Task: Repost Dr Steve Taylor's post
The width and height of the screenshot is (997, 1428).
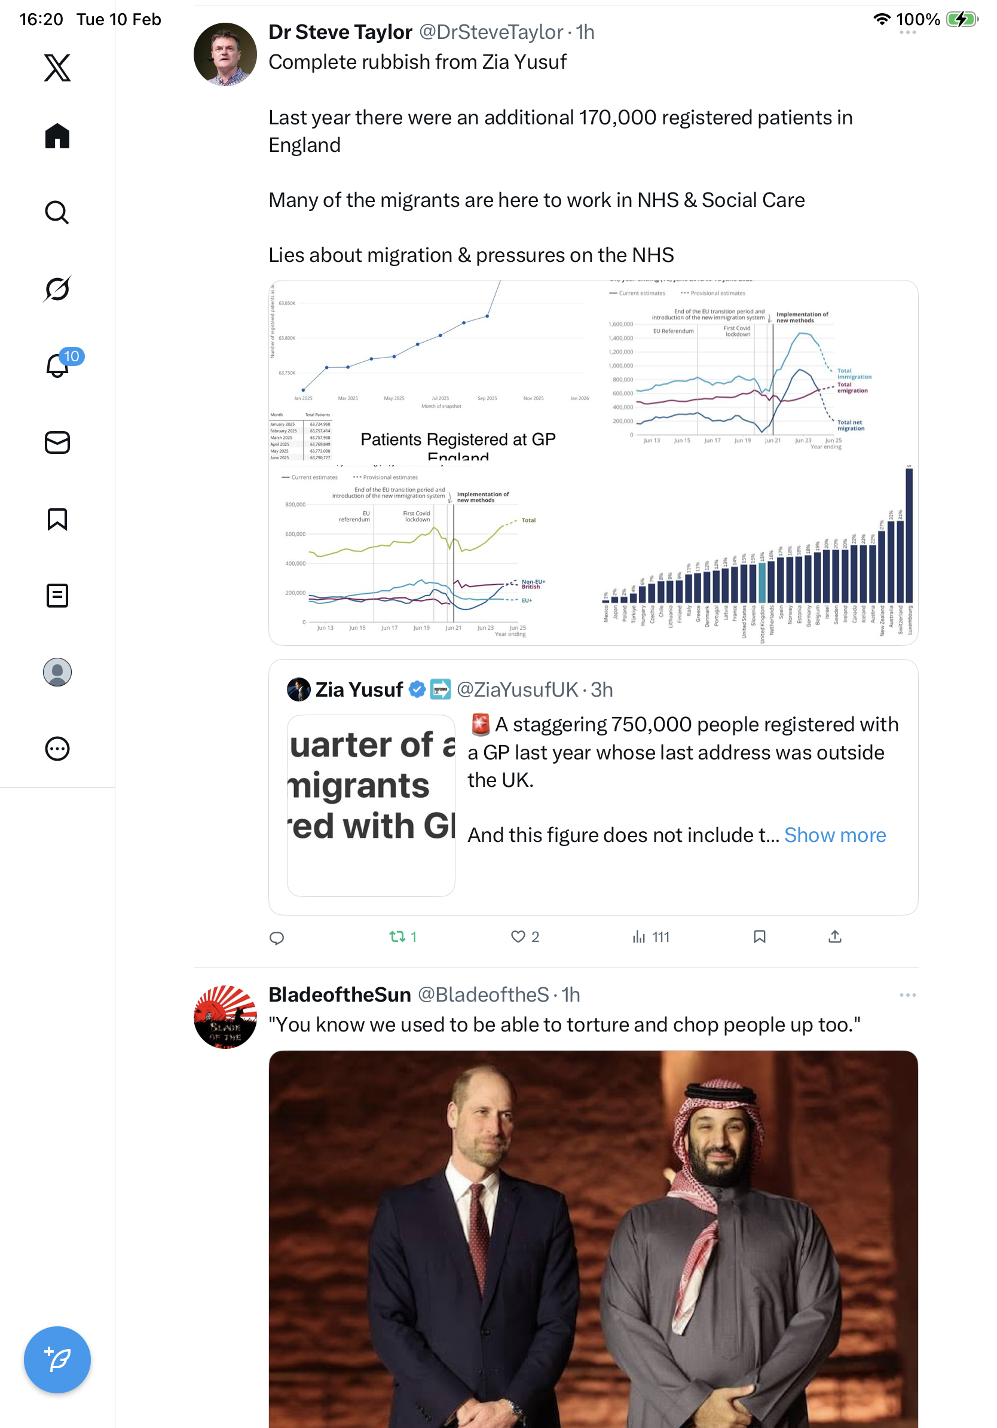Action: [397, 936]
